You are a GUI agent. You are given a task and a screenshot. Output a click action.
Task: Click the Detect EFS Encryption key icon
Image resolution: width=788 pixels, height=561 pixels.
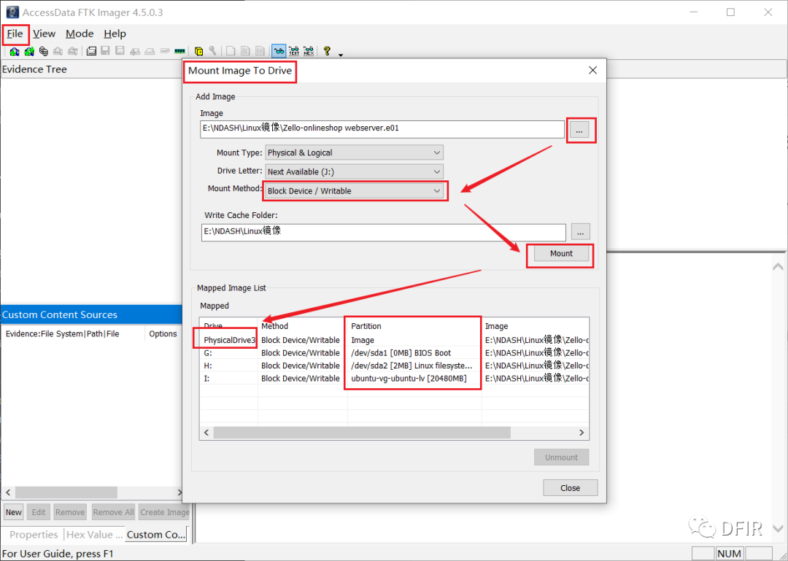click(x=212, y=51)
